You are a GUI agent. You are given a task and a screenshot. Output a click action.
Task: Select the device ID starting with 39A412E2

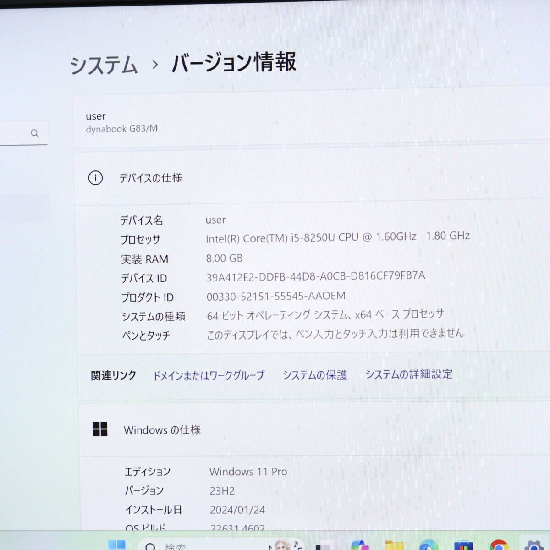point(316,276)
